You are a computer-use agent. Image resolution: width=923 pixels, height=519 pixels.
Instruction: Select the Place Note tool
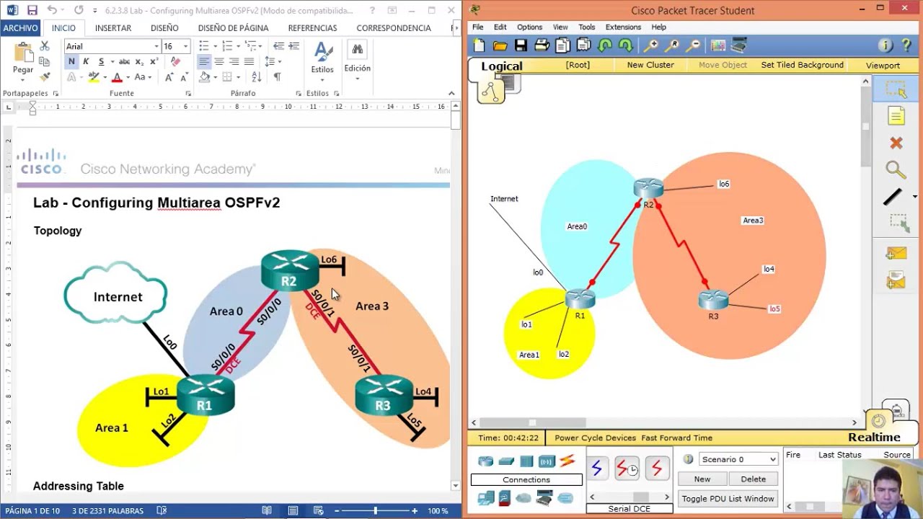point(896,116)
